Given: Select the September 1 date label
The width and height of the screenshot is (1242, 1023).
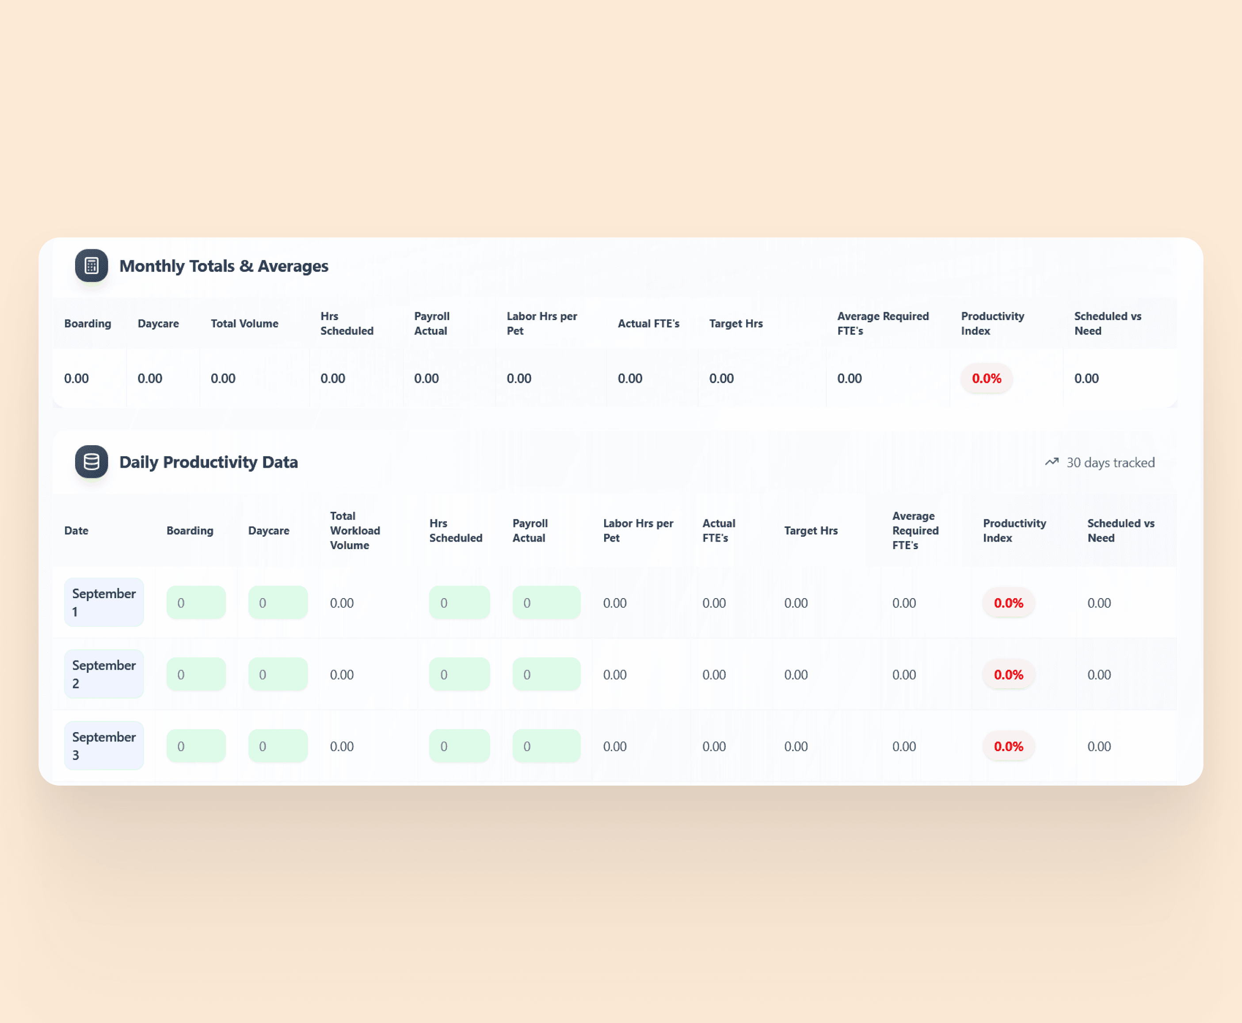Looking at the screenshot, I should pyautogui.click(x=104, y=603).
